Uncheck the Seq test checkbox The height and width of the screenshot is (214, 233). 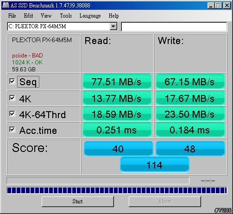[12, 81]
